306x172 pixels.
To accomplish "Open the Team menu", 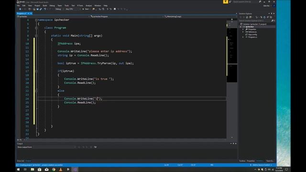I will tap(59, 6).
